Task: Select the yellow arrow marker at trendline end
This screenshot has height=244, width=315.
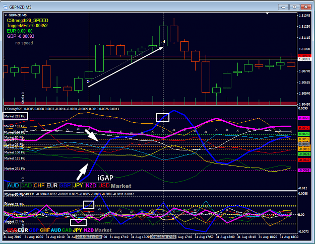Action: click(x=164, y=41)
